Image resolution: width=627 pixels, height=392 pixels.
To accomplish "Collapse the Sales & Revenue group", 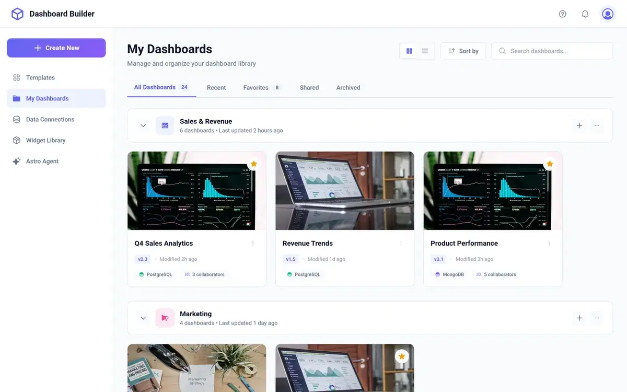I will (x=143, y=125).
